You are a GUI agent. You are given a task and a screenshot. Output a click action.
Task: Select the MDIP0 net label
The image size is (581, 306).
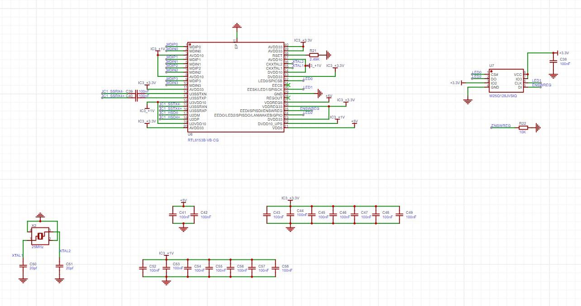(172, 44)
